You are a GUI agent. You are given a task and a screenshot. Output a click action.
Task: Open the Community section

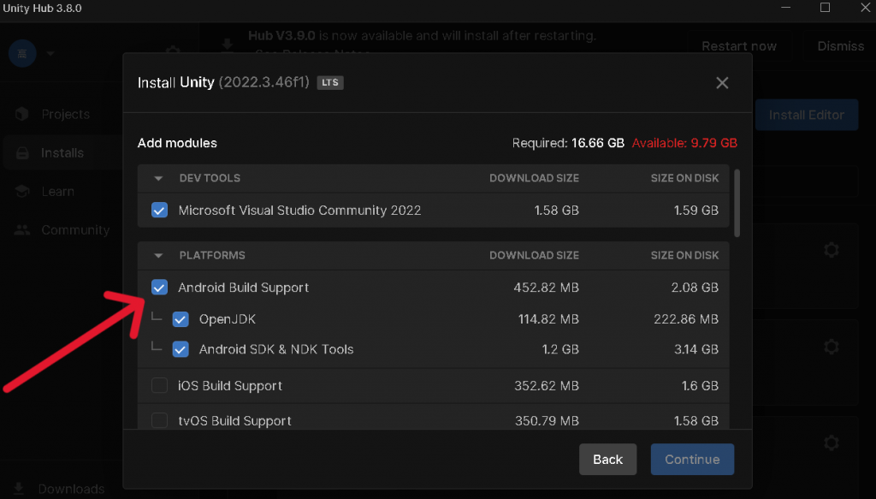tap(75, 229)
